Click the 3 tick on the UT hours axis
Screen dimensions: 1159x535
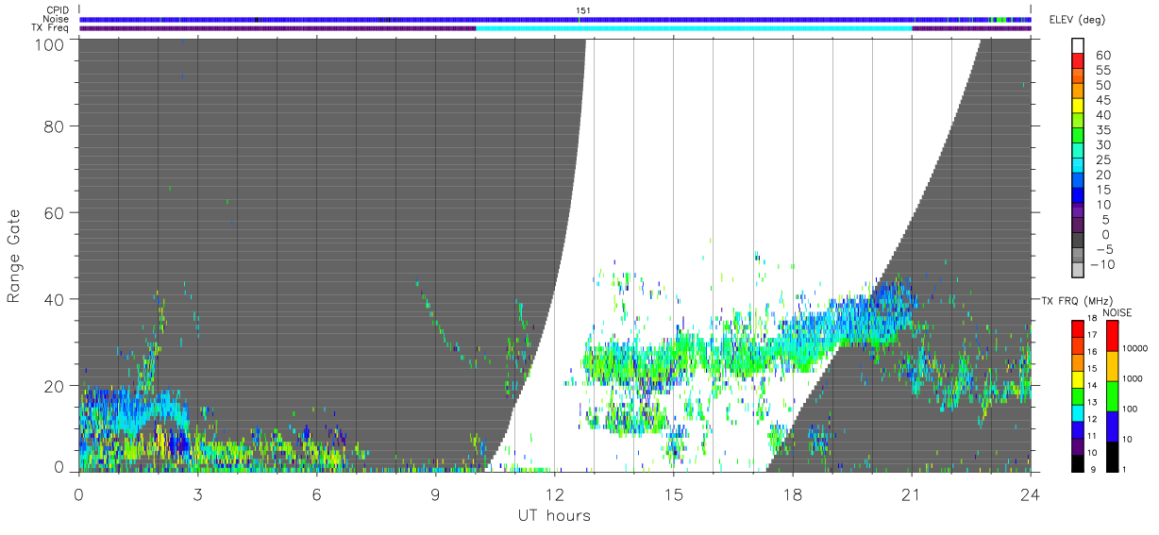point(197,493)
